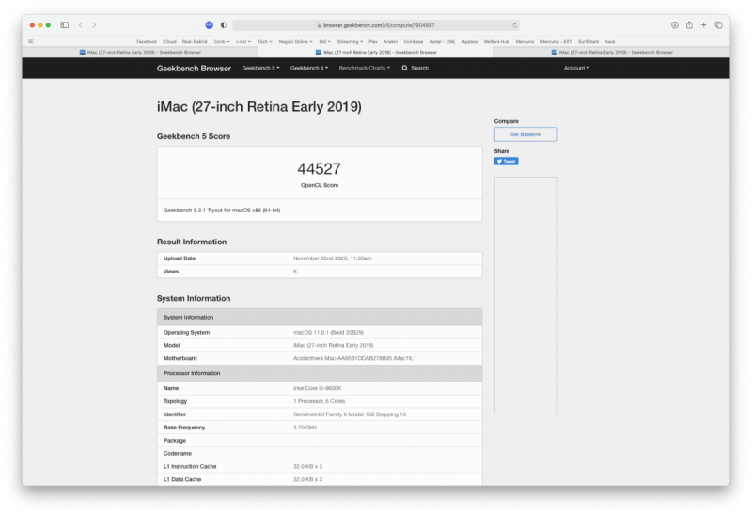Open the Geekbench 5 dropdown menu
752x515 pixels.
click(x=260, y=68)
